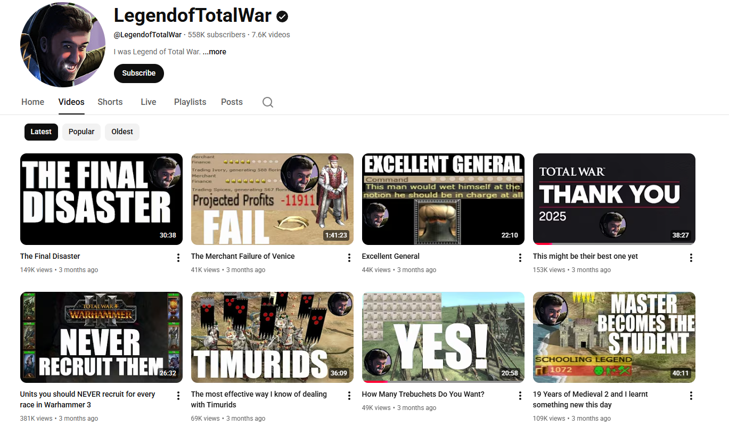Image resolution: width=729 pixels, height=434 pixels.
Task: Click the 41K views text
Action: click(x=206, y=270)
